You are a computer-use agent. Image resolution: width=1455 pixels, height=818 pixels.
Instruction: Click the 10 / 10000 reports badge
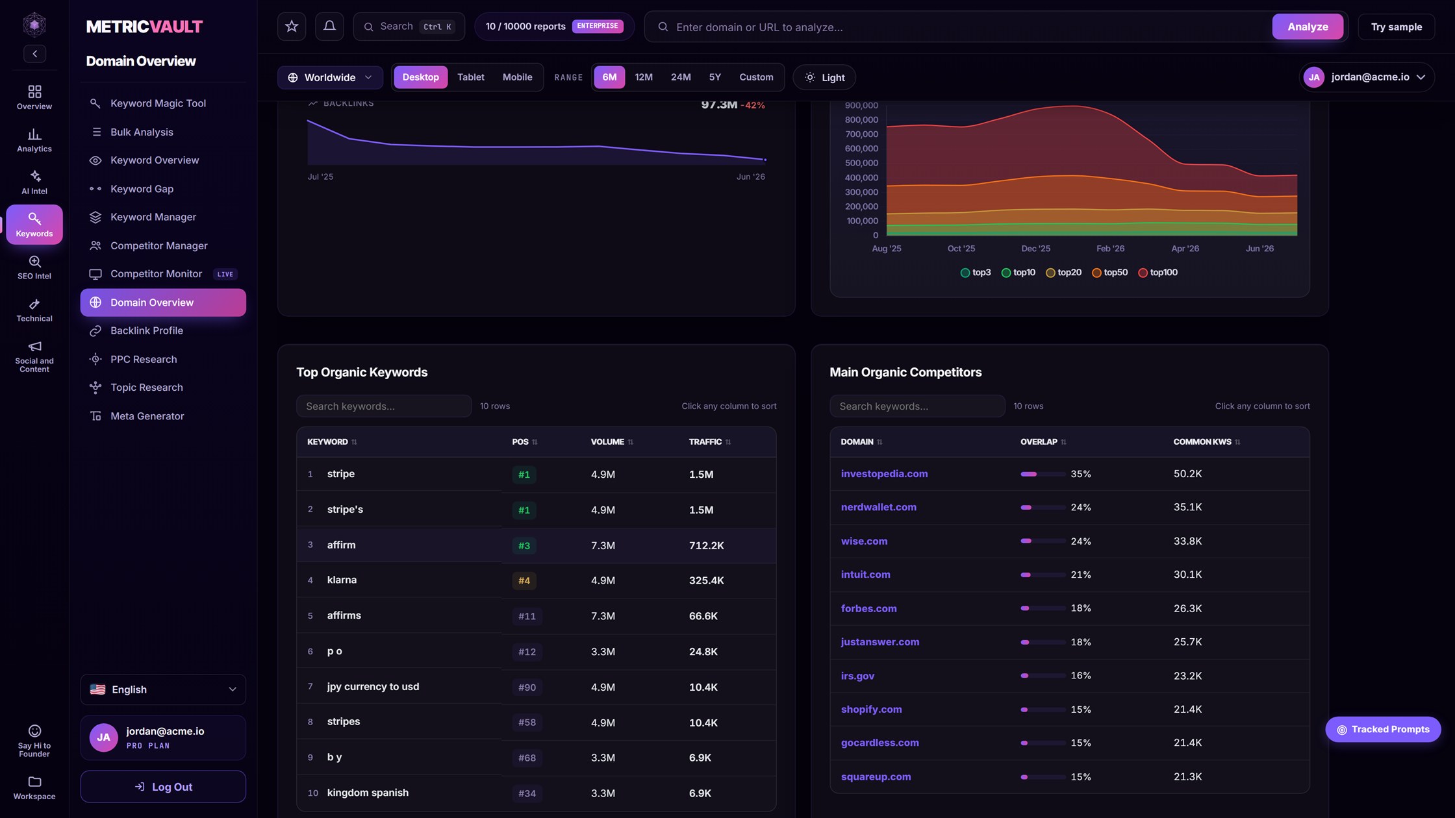(554, 27)
